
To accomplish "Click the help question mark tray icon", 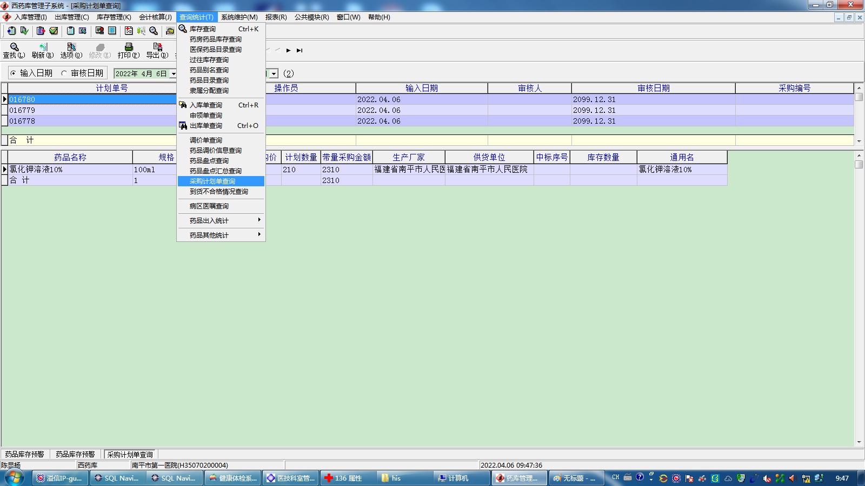I will 640,477.
